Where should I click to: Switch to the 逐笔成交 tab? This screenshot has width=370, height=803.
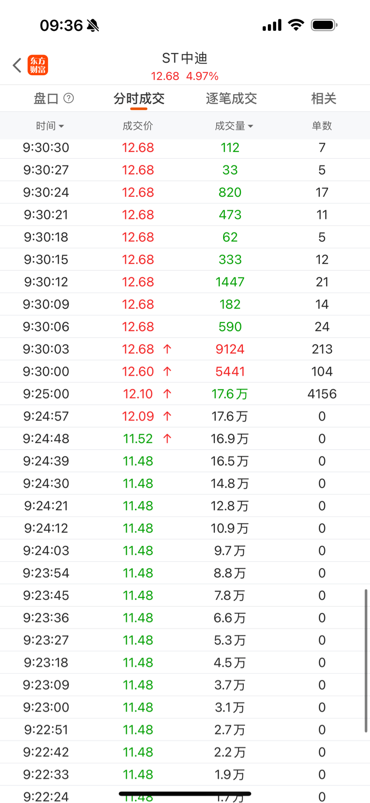[x=231, y=99]
